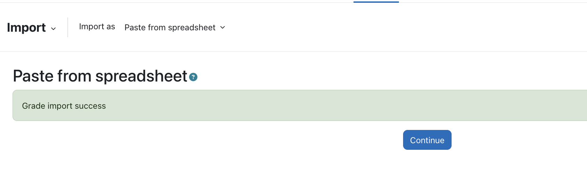587x193 pixels.
Task: Click the chevron arrow next to Import
Action: (x=53, y=29)
